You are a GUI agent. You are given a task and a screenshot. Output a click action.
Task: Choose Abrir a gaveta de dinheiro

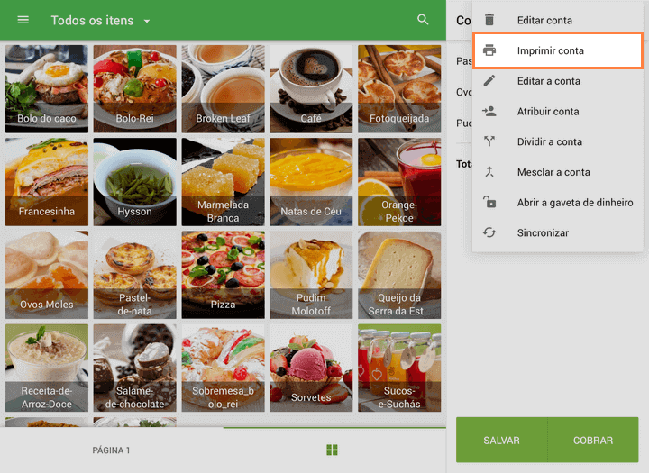(x=574, y=203)
